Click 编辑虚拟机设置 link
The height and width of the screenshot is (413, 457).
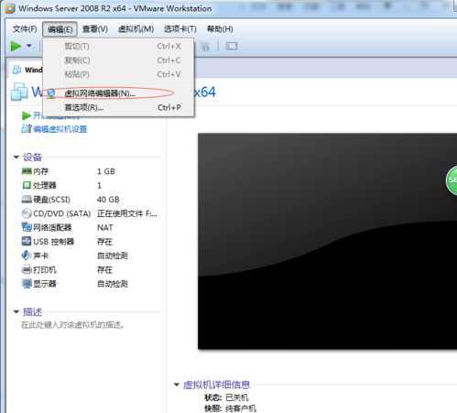60,129
